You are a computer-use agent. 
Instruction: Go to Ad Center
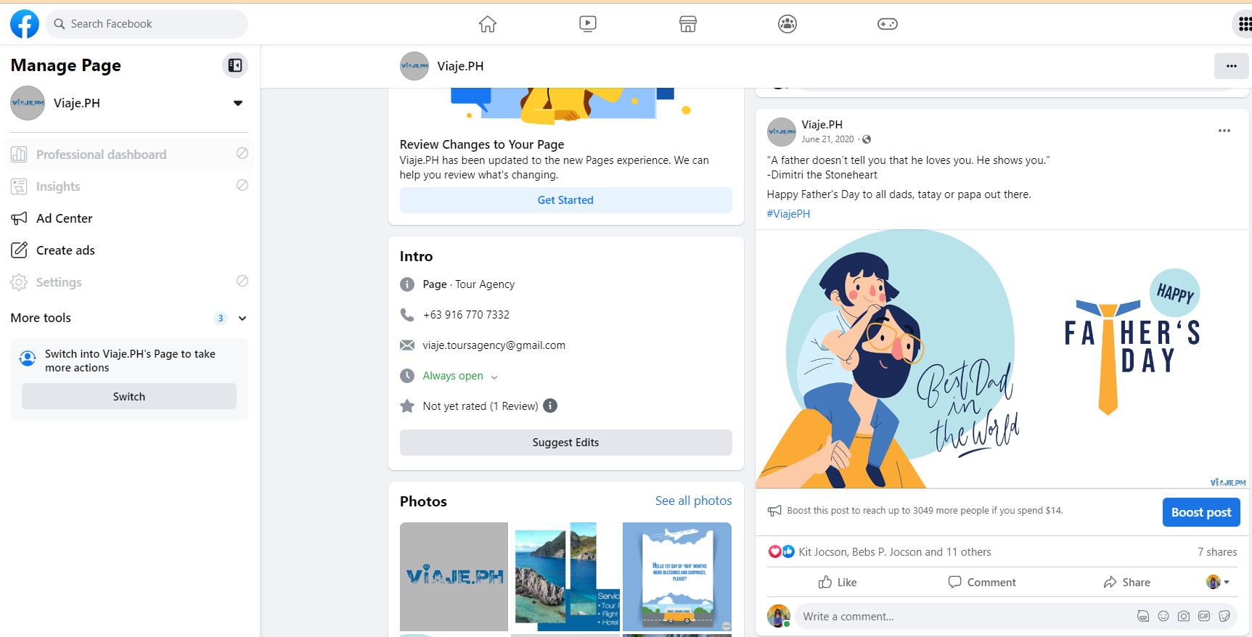(x=129, y=218)
